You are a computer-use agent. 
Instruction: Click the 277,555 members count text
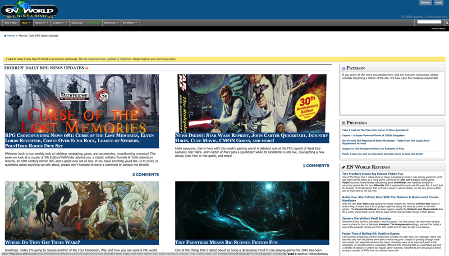(412, 17)
